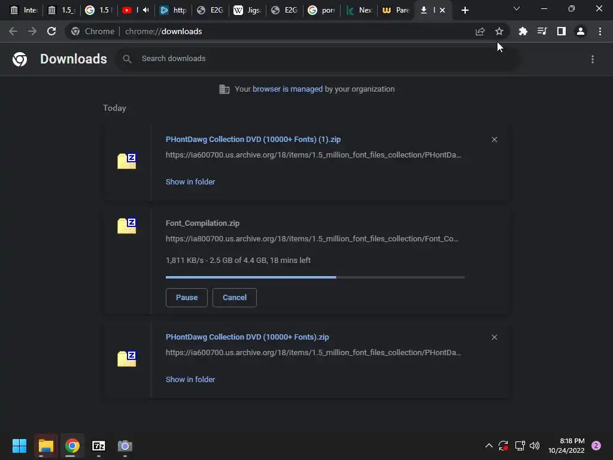Click zip icon for PHontDawg Collection DVD (10000+ Fonts).zip
Viewport: 613px width, 460px height.
click(x=127, y=358)
